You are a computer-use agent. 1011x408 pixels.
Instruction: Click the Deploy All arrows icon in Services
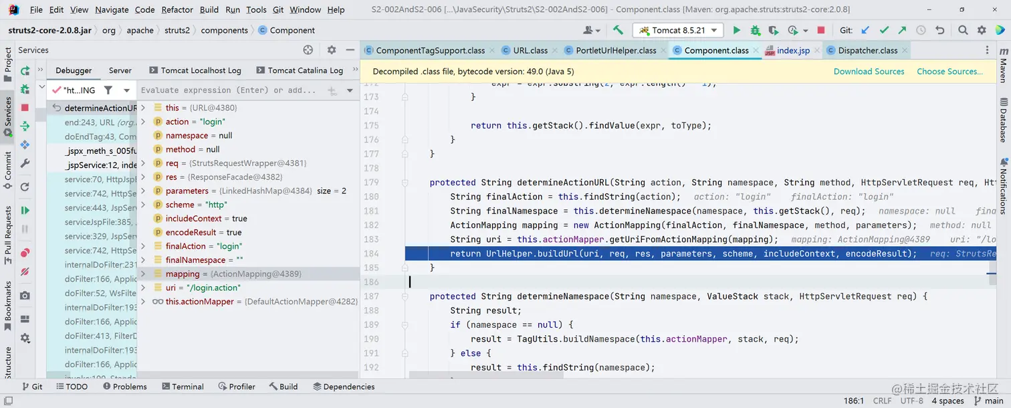(25, 126)
